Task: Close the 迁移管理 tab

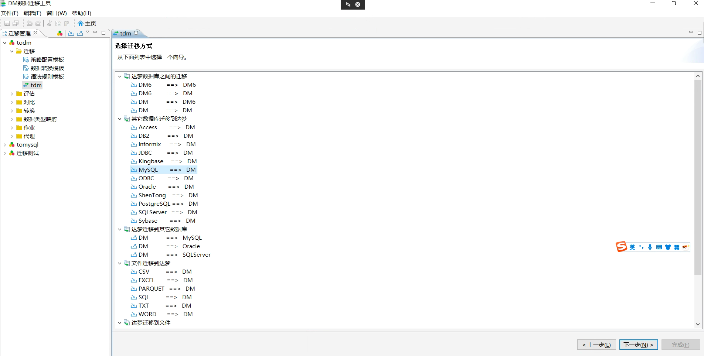Action: (x=35, y=33)
